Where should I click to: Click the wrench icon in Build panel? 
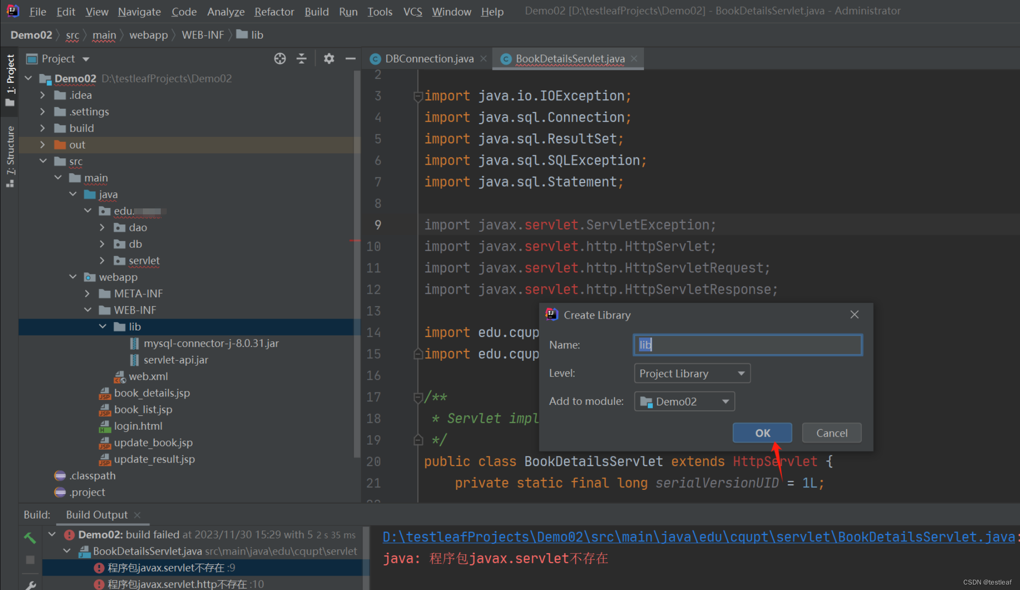pos(30,585)
